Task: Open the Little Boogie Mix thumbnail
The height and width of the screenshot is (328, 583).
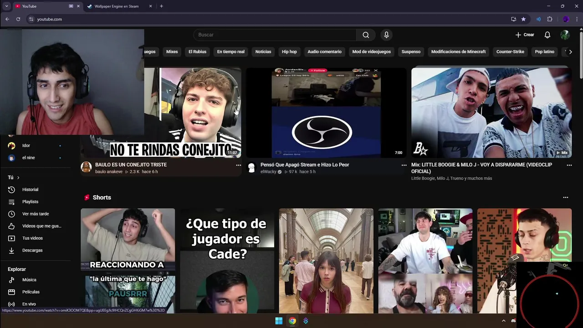Action: [x=491, y=113]
